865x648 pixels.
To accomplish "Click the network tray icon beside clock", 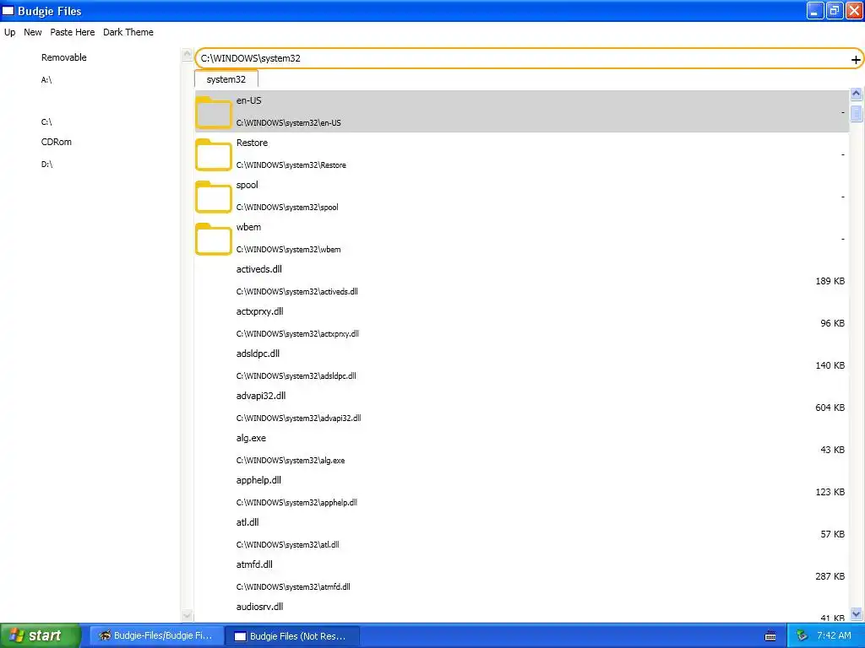I will pos(802,636).
